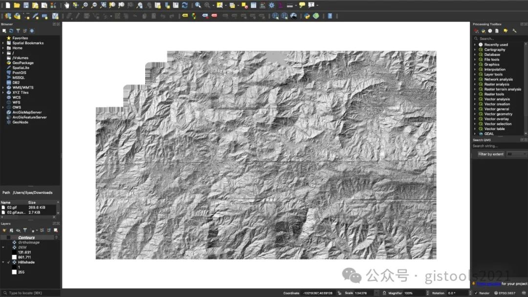Open the Processing Toolbox gear icon
This screenshot has width=528, height=297.
coord(271,5)
